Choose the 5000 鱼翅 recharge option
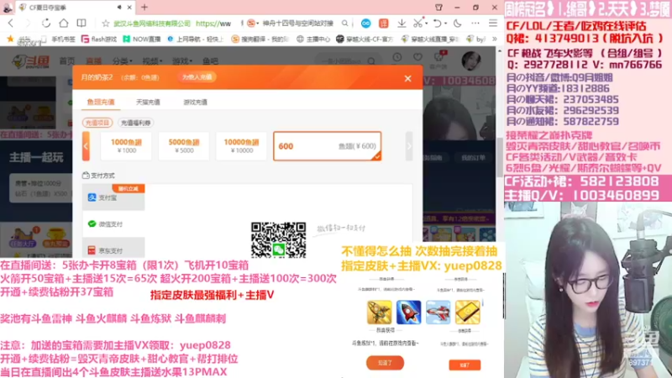This screenshot has height=378, width=672. click(184, 146)
